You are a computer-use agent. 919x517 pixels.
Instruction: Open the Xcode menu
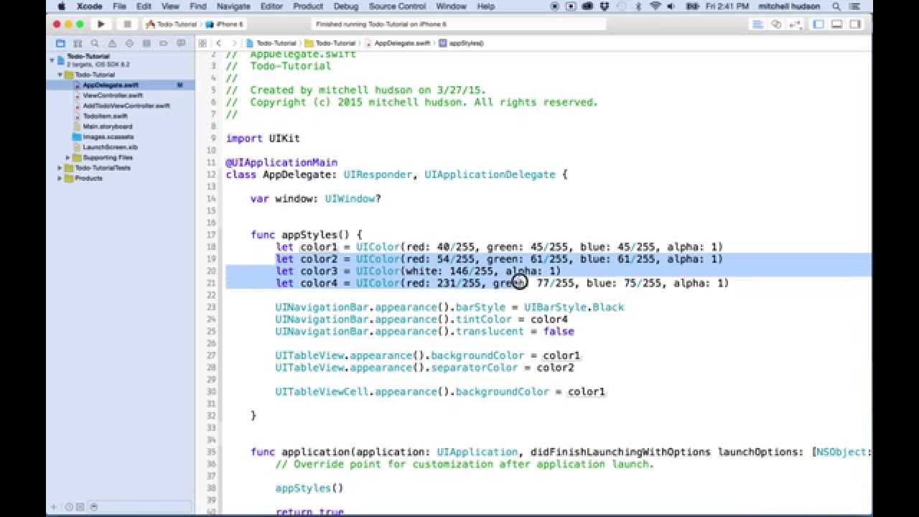tap(90, 6)
